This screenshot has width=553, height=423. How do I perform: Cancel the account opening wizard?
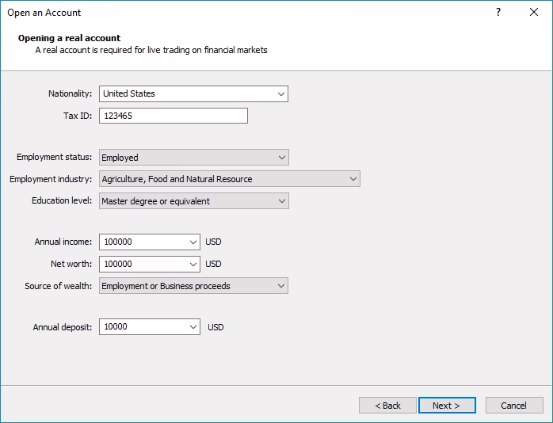tap(514, 406)
